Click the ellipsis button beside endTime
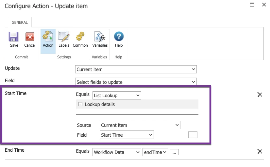This screenshot has width=270, height=167. 174,152
